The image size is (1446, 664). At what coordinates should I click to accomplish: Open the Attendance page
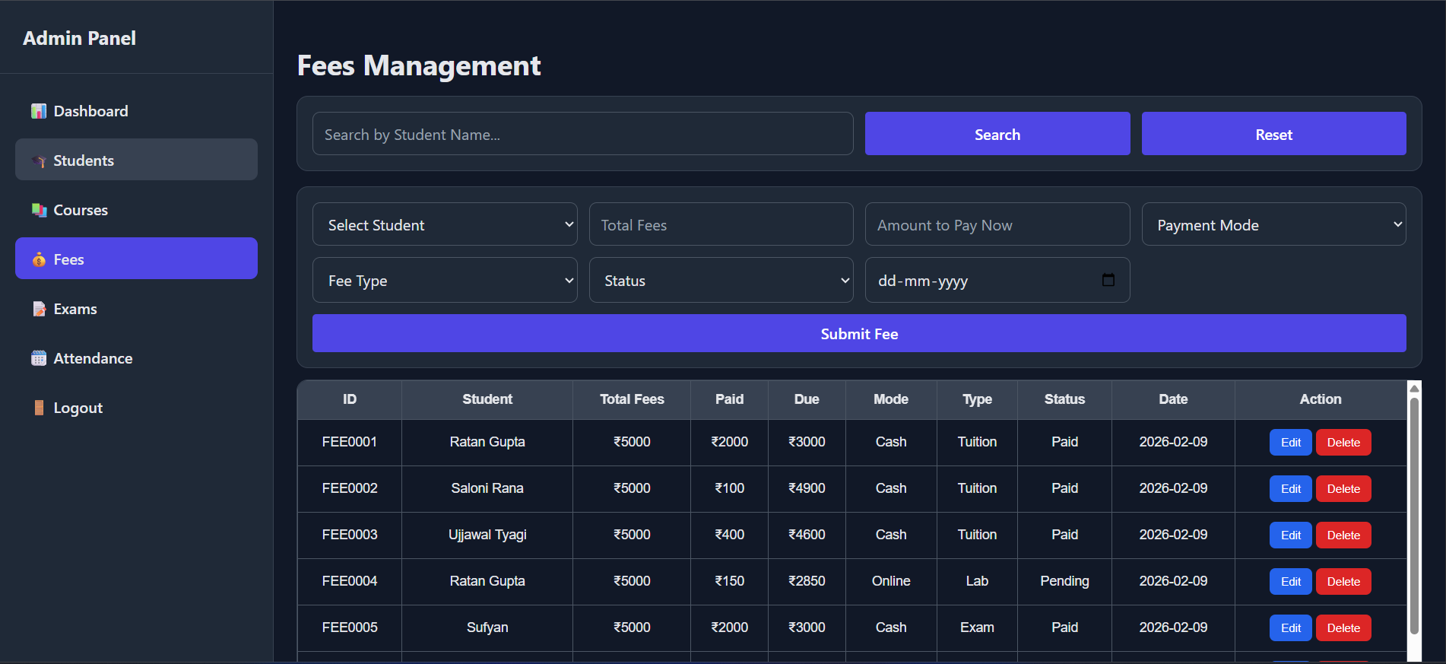[136, 357]
